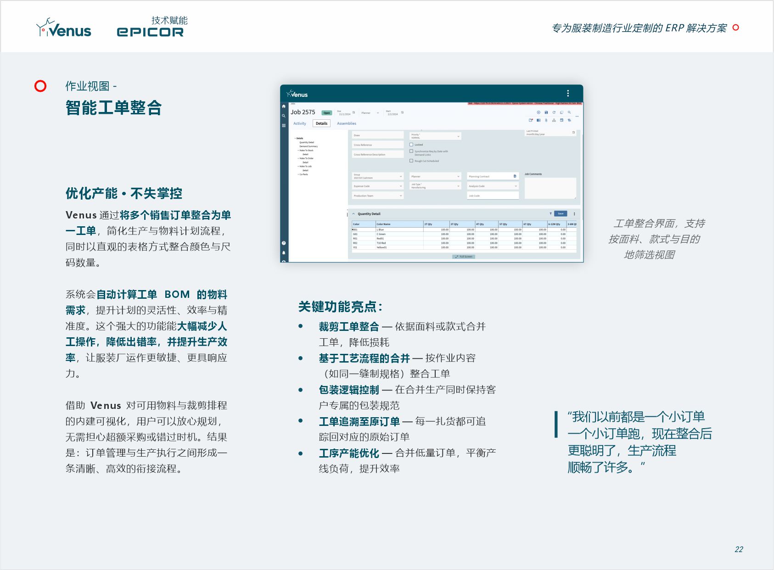
Task: Click the 'Job 2575' title
Action: [x=303, y=112]
